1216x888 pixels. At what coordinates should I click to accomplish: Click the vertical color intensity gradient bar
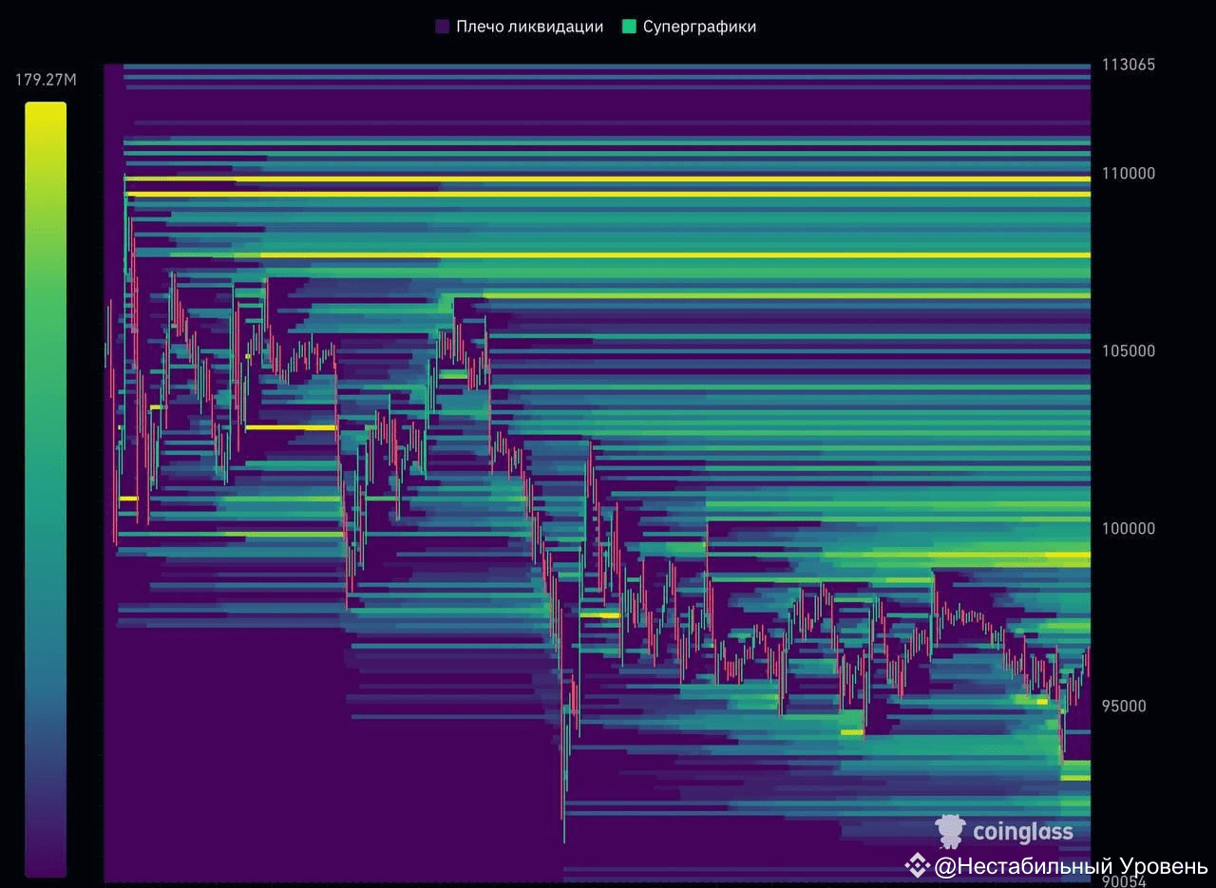(45, 489)
